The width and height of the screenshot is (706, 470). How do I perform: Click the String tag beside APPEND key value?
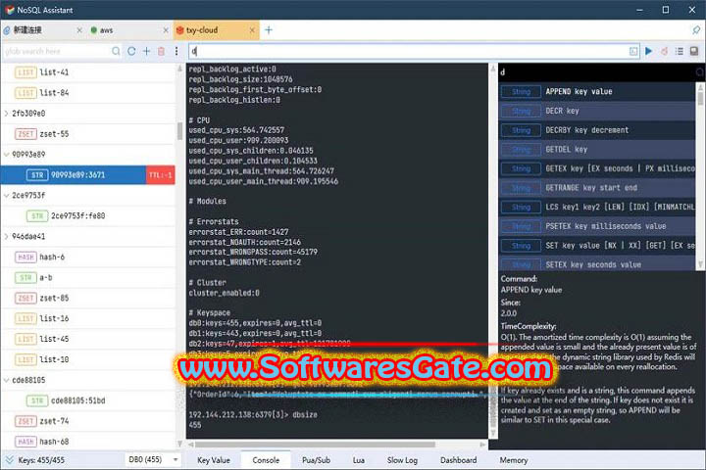pyautogui.click(x=521, y=91)
